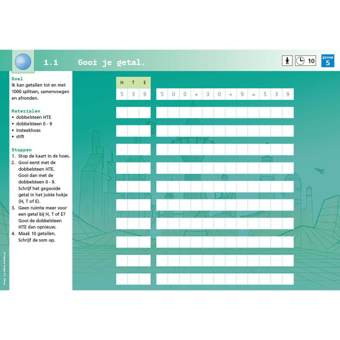
Task: Click the example cell containing 9 under E
Action: point(145,94)
